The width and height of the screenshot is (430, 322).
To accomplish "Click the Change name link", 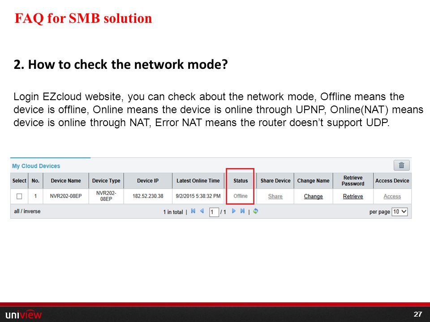I will [313, 196].
